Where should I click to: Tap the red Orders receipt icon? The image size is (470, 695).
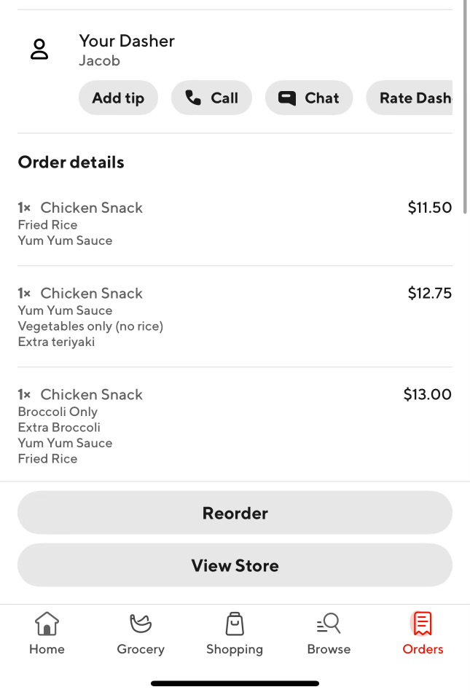click(x=423, y=624)
